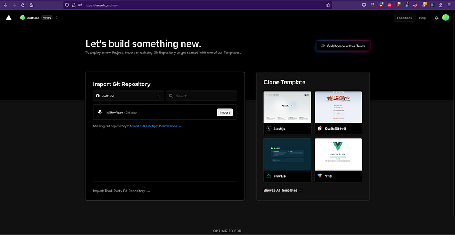Open the blue hexagon extension icon
The image size is (455, 235).
click(x=432, y=5)
